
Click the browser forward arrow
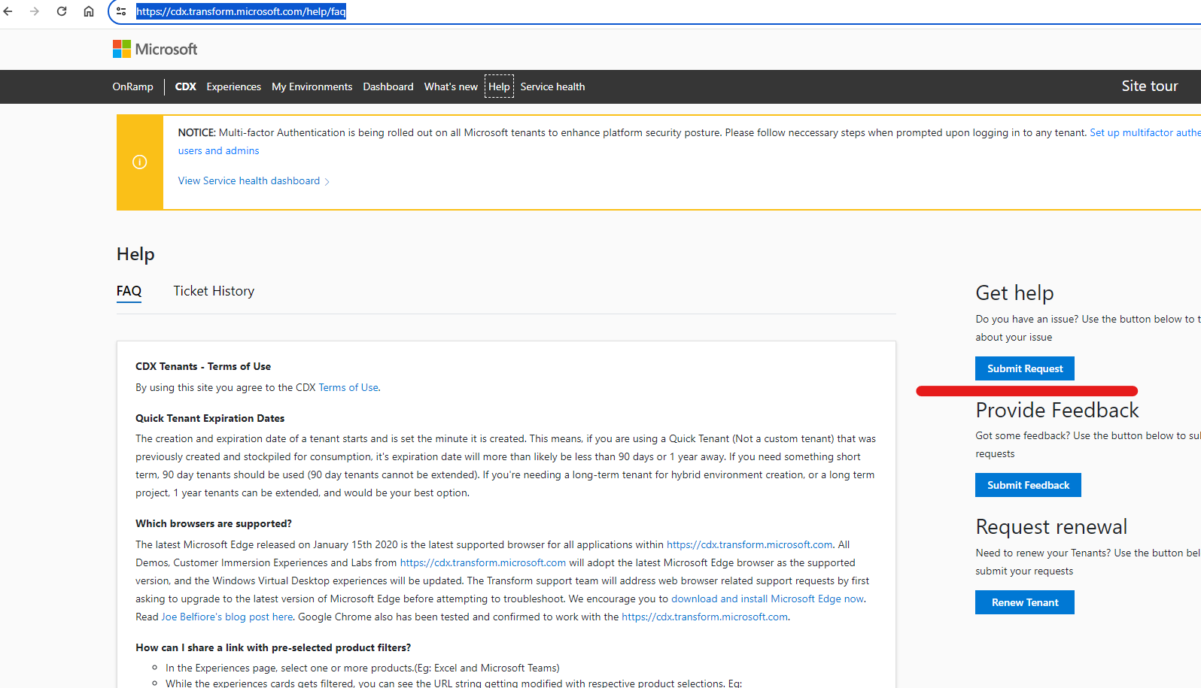tap(35, 11)
